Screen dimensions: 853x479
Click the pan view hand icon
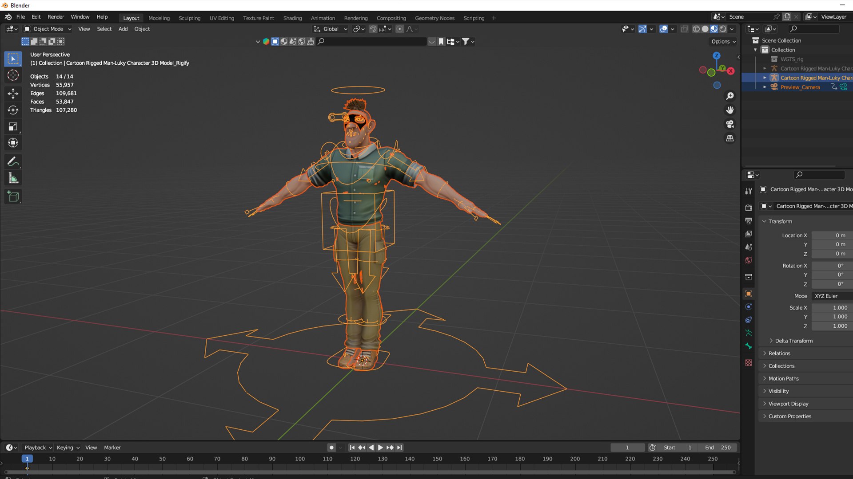tap(729, 110)
